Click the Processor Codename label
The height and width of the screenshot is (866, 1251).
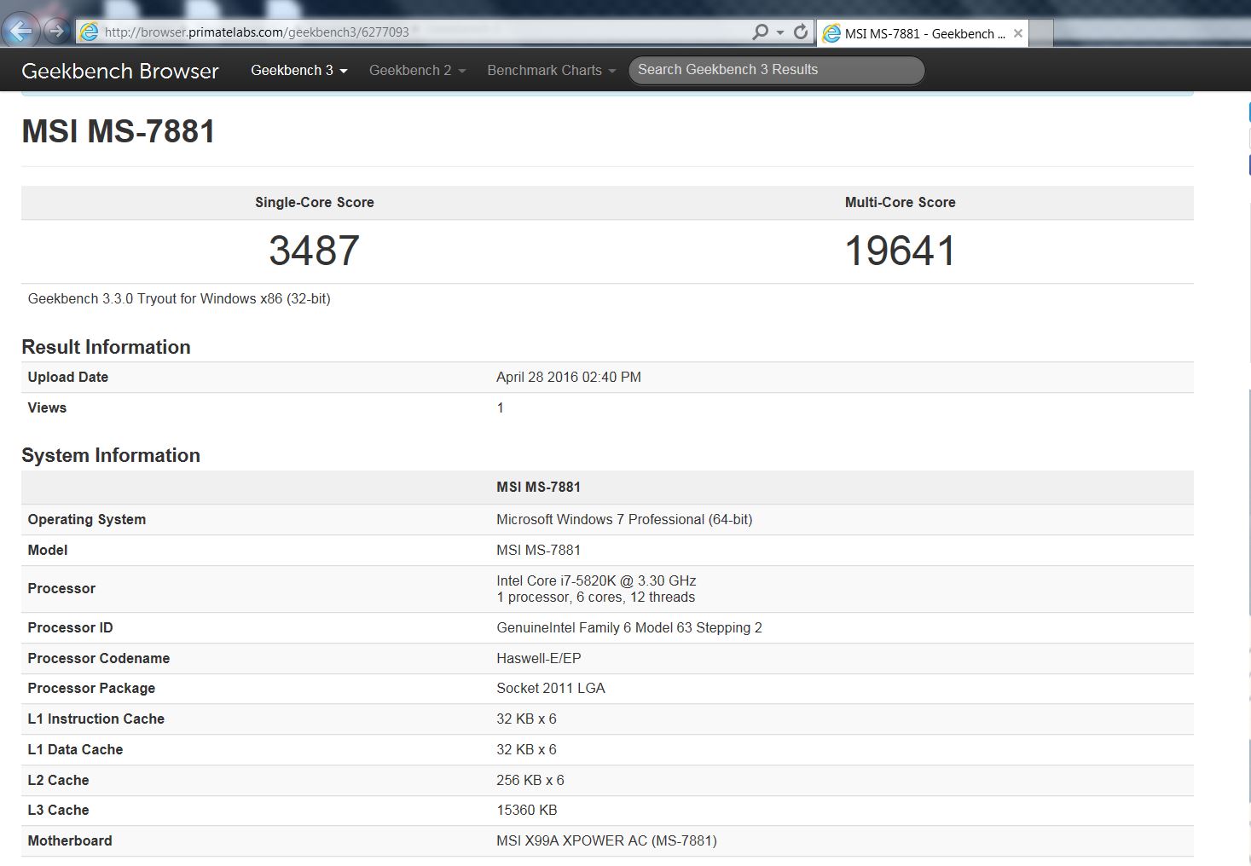point(99,658)
